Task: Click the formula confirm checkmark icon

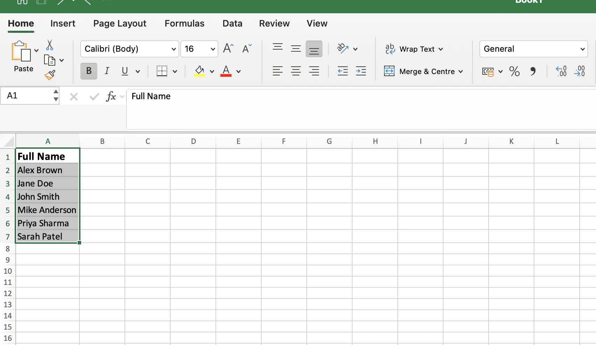Action: tap(94, 96)
